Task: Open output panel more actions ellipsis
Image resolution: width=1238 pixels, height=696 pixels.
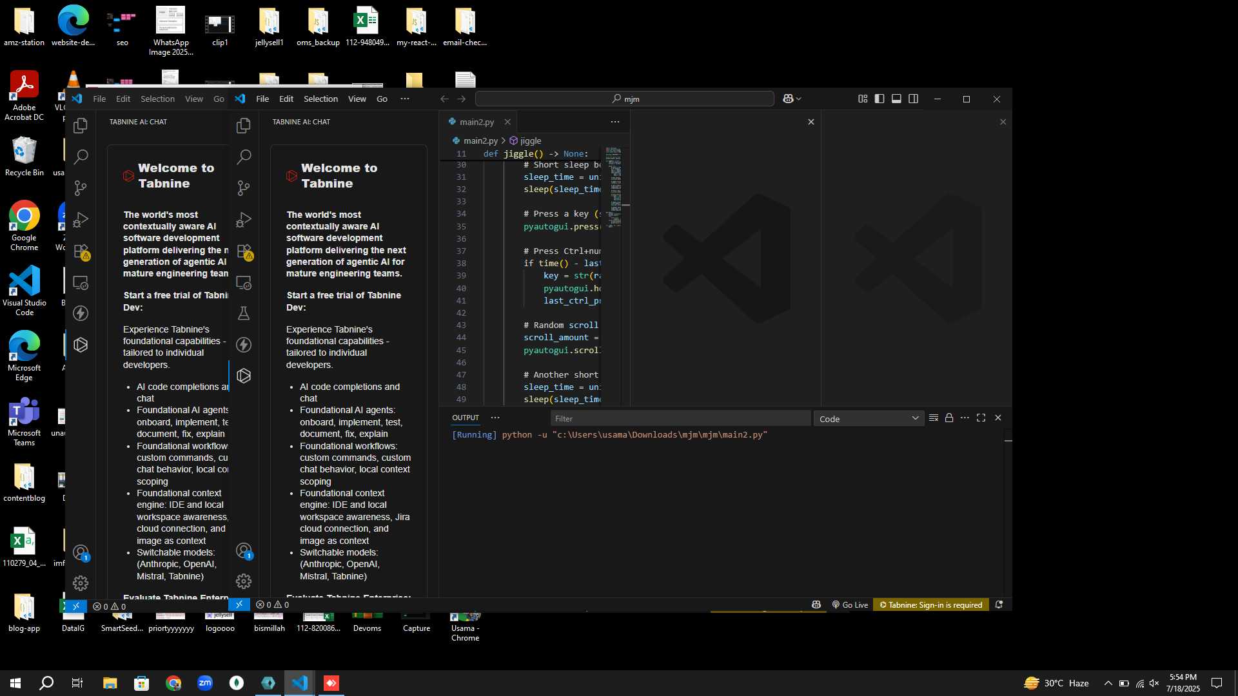Action: pyautogui.click(x=965, y=418)
